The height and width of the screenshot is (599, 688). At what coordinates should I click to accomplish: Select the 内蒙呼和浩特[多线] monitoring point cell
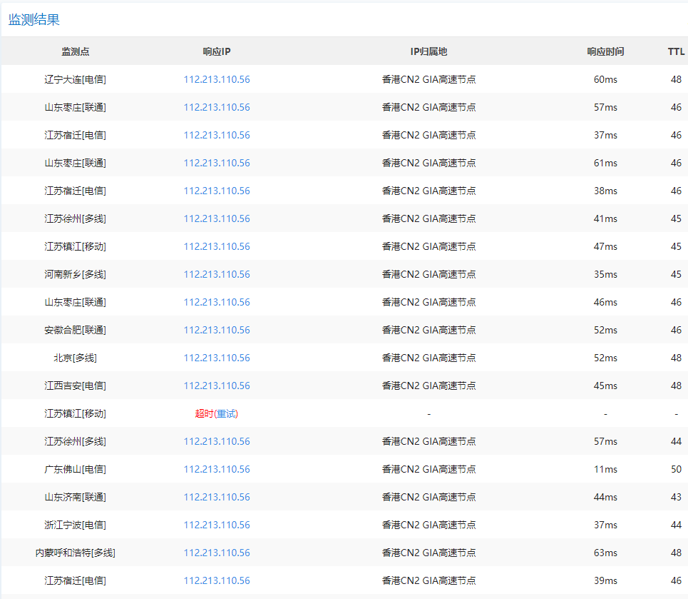(x=76, y=553)
